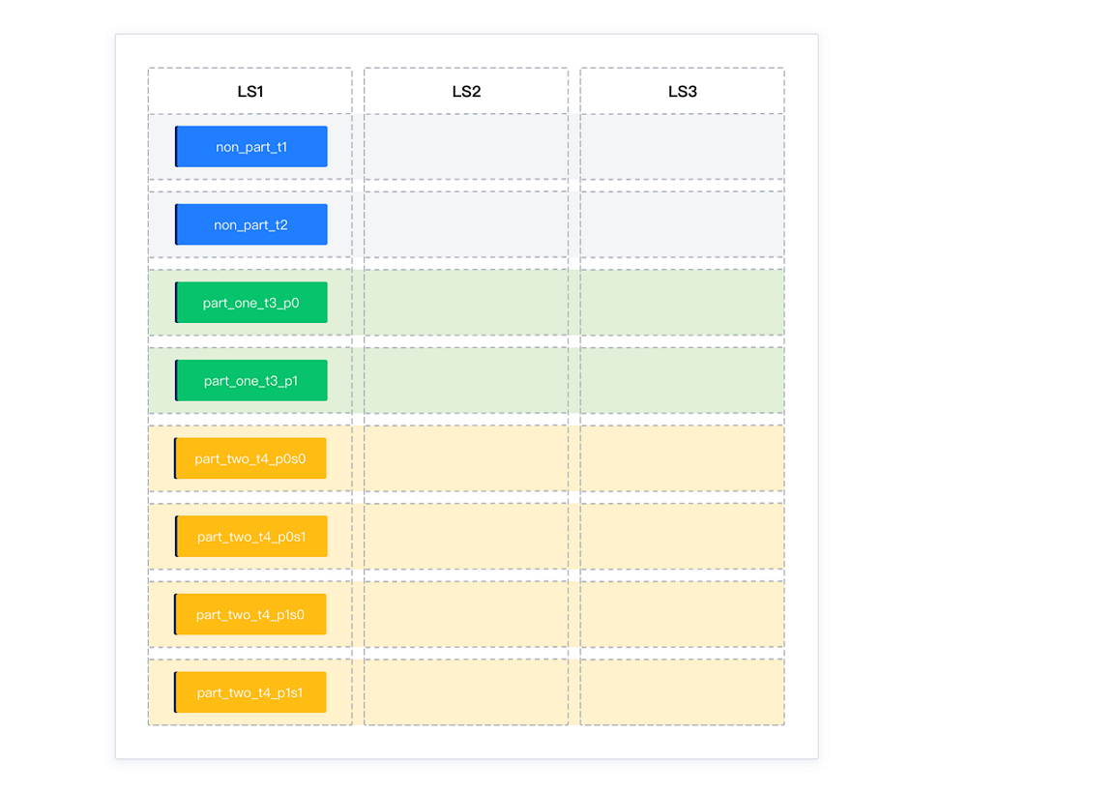Click the yellow part_two_t4_p1s0 block

pyautogui.click(x=250, y=615)
